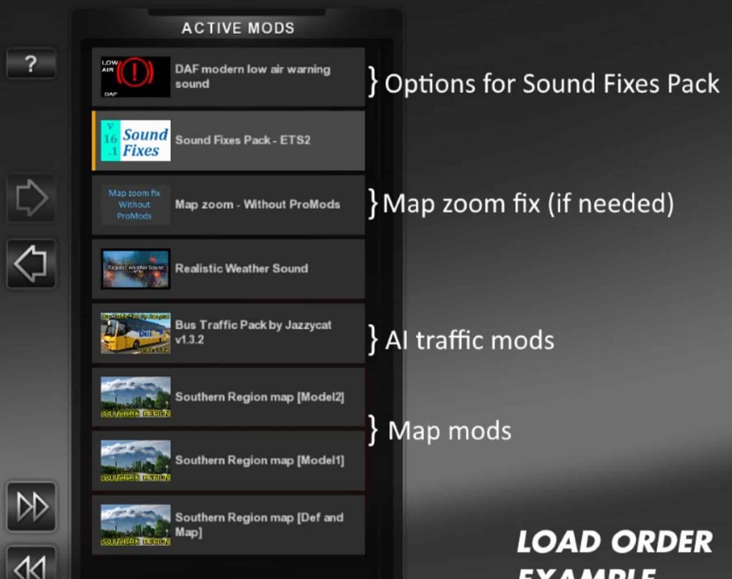
Task: Click the double right arrows button
Action: (x=31, y=506)
